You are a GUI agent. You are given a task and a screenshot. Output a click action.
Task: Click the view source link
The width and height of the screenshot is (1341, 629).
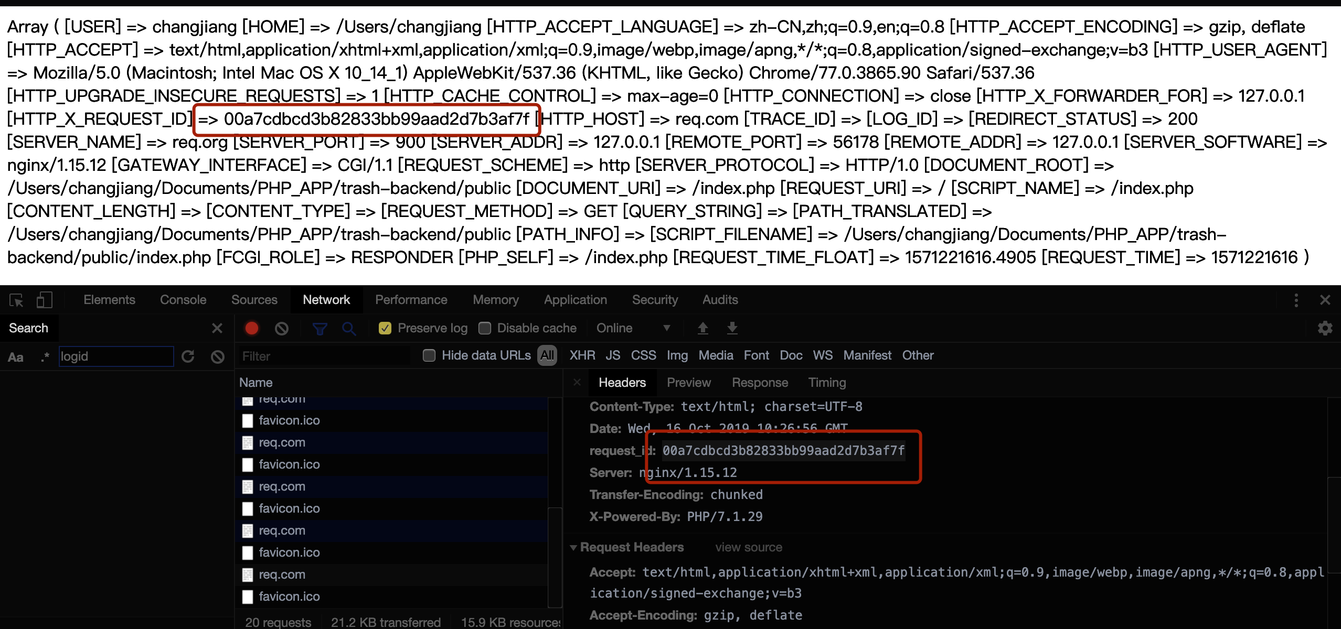749,547
